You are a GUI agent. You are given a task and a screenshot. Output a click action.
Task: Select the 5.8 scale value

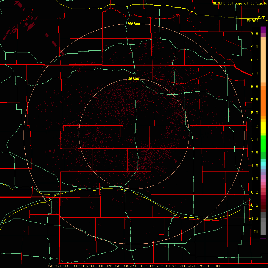[x=255, y=100]
